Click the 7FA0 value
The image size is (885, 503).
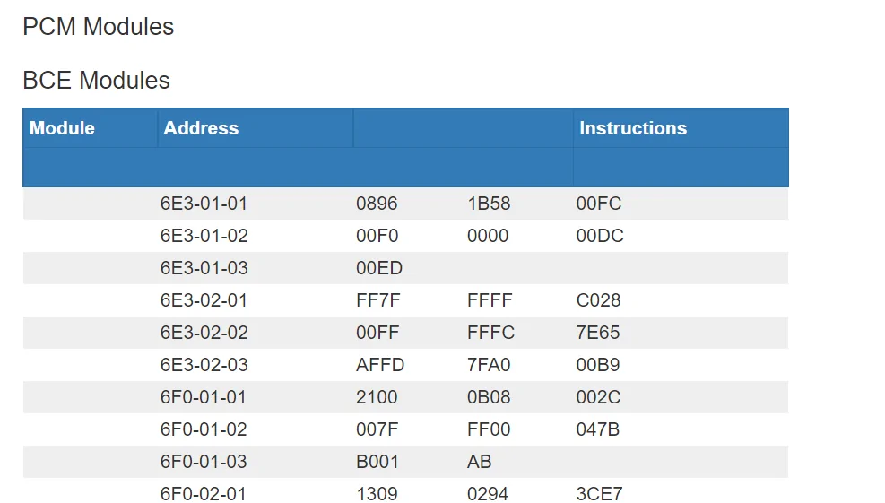(x=489, y=365)
